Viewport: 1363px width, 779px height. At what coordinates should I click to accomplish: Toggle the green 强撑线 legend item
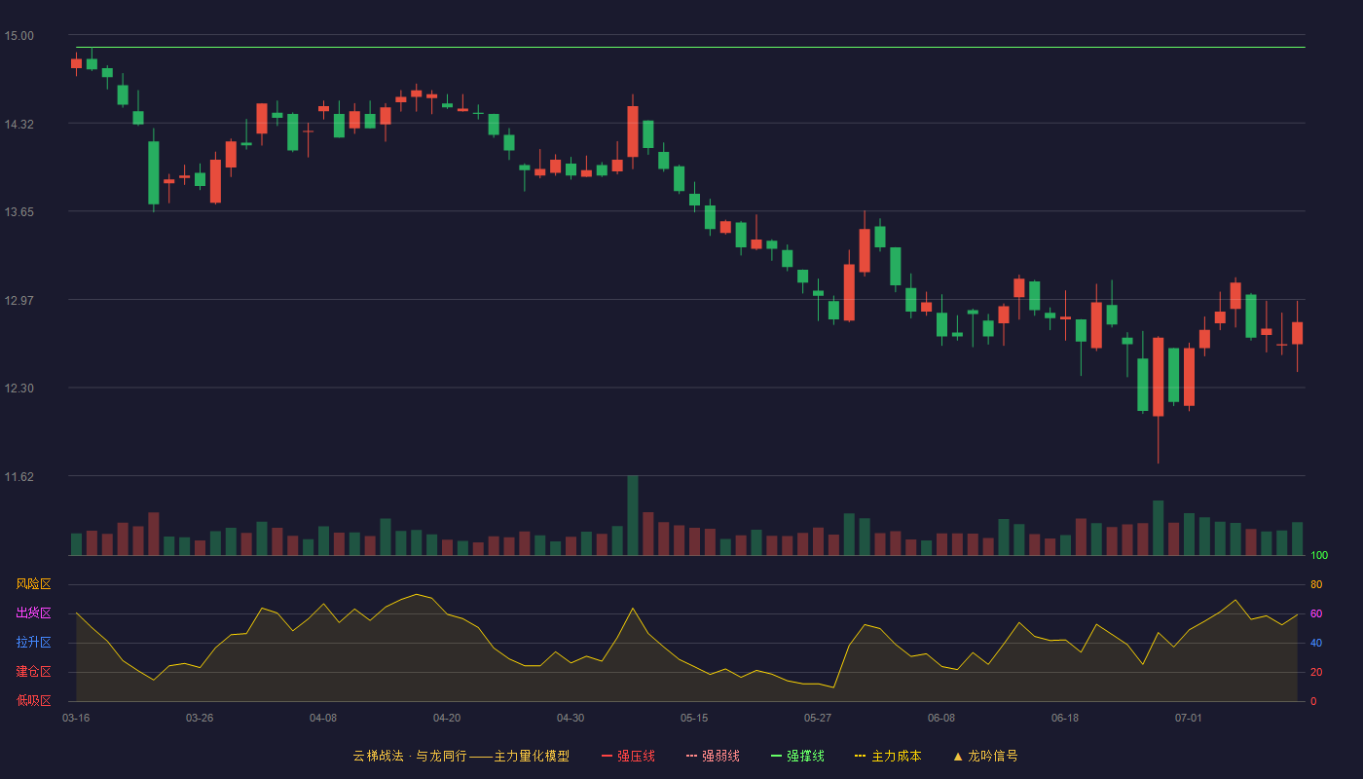pos(797,756)
